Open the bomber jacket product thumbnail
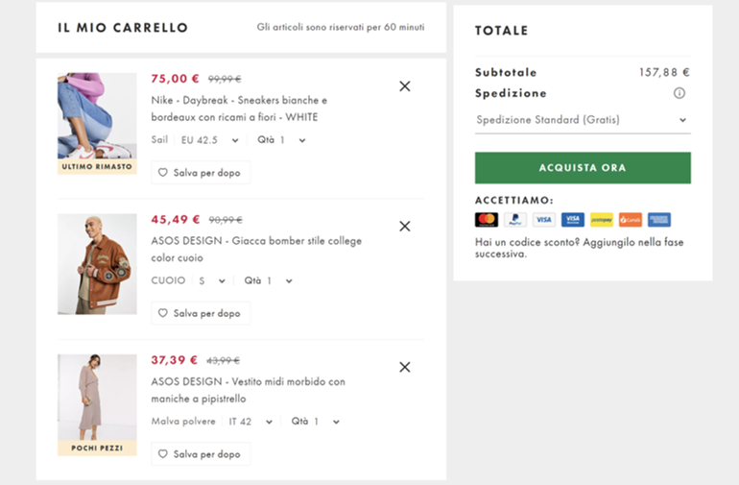Image resolution: width=739 pixels, height=485 pixels. click(97, 264)
